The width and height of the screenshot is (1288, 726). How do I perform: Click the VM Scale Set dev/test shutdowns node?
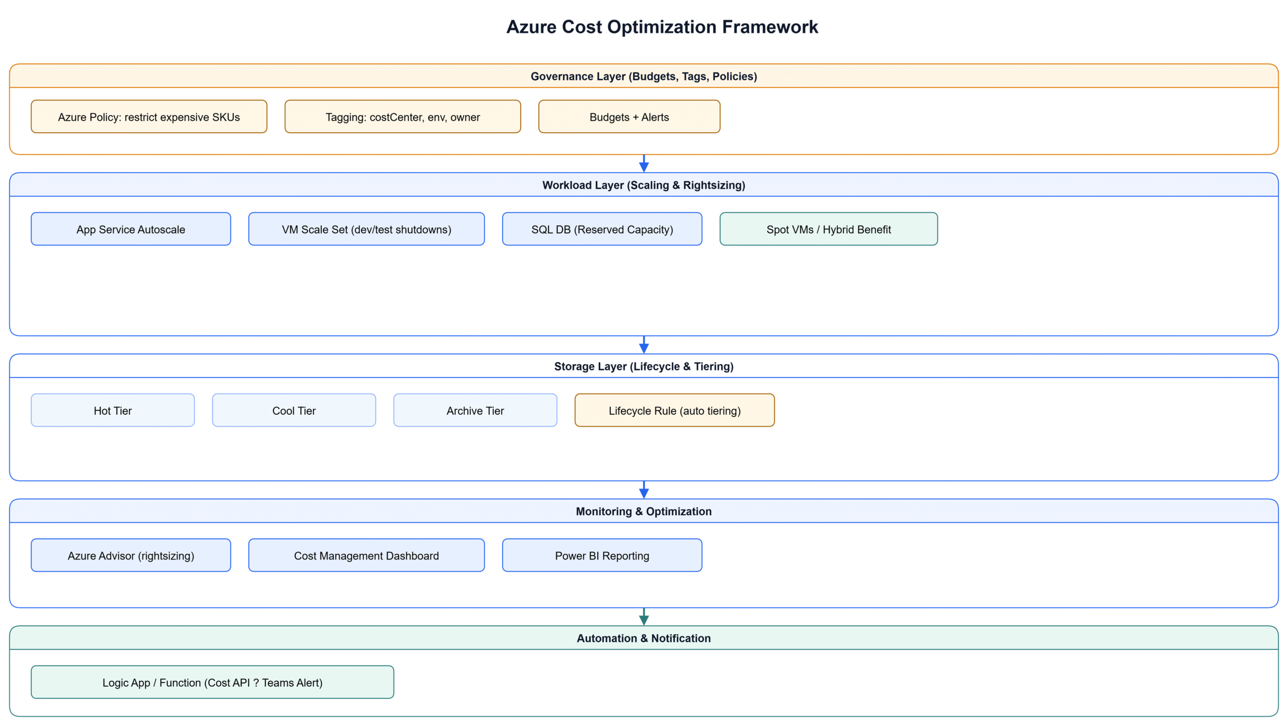tap(366, 229)
